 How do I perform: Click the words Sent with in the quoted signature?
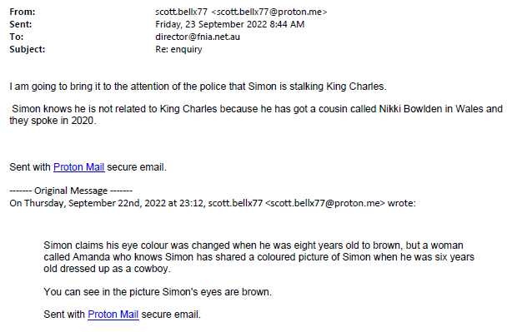(64, 315)
